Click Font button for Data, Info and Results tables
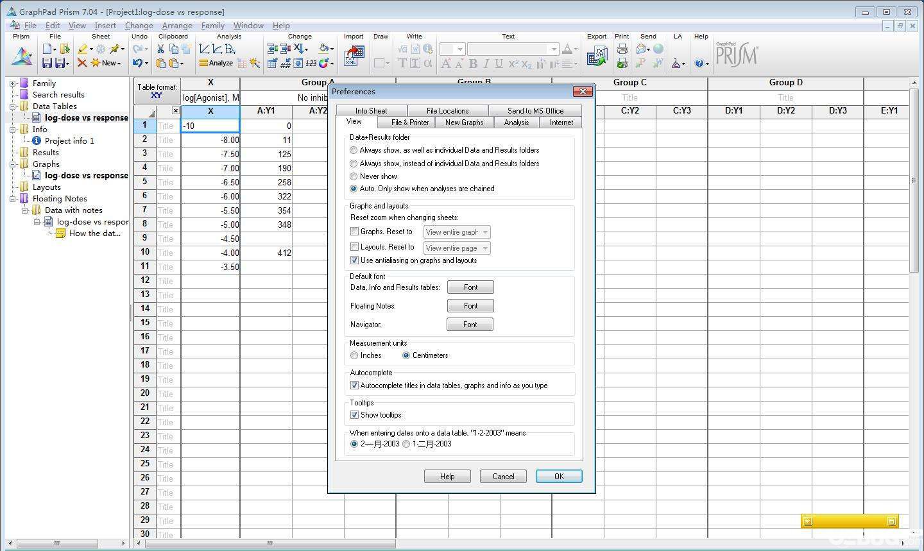The image size is (924, 551). [470, 287]
